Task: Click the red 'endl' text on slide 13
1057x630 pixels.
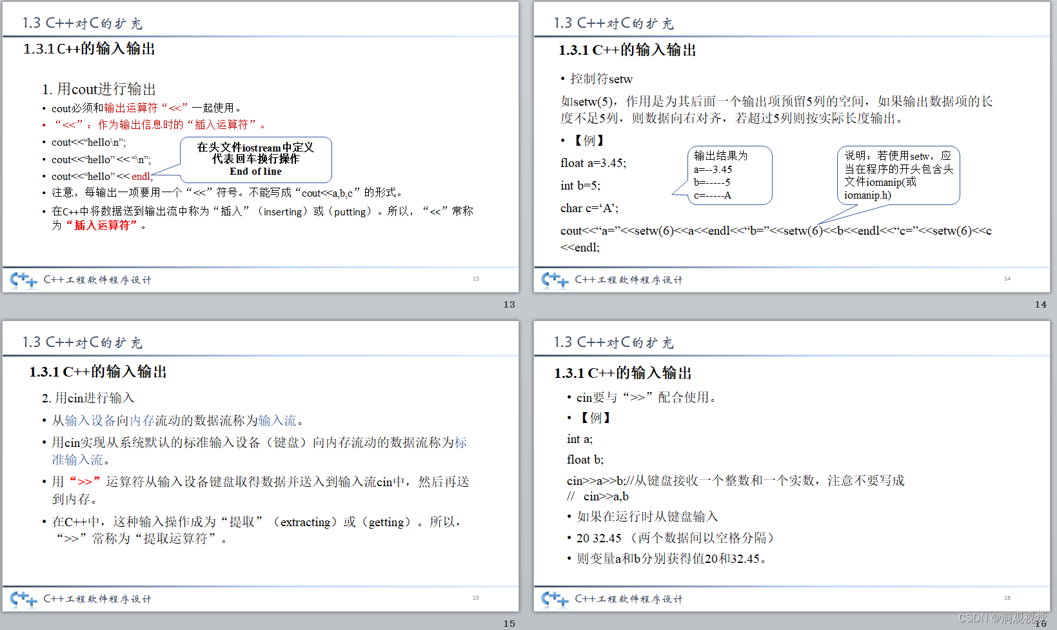Action: pos(141,176)
